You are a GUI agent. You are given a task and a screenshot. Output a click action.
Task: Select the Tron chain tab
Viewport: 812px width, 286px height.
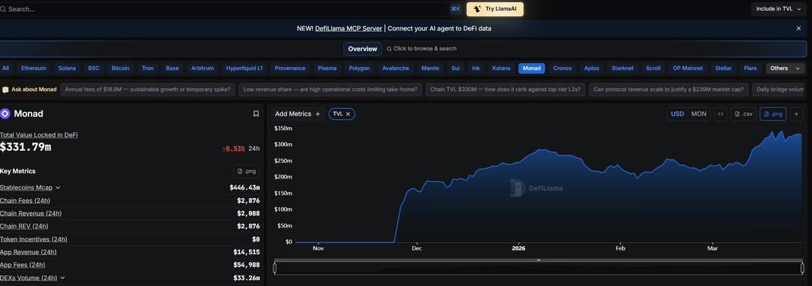[147, 68]
